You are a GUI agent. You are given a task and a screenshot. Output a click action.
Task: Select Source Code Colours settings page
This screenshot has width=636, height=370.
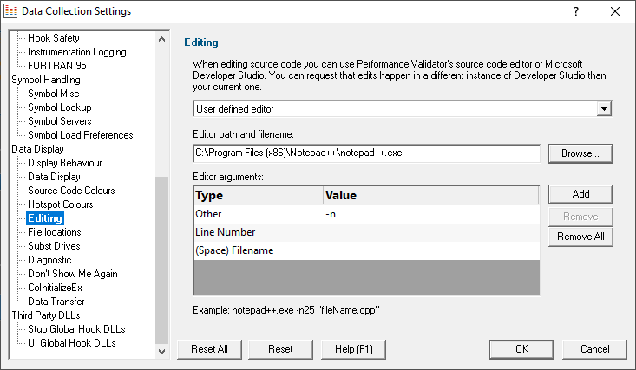coord(71,191)
